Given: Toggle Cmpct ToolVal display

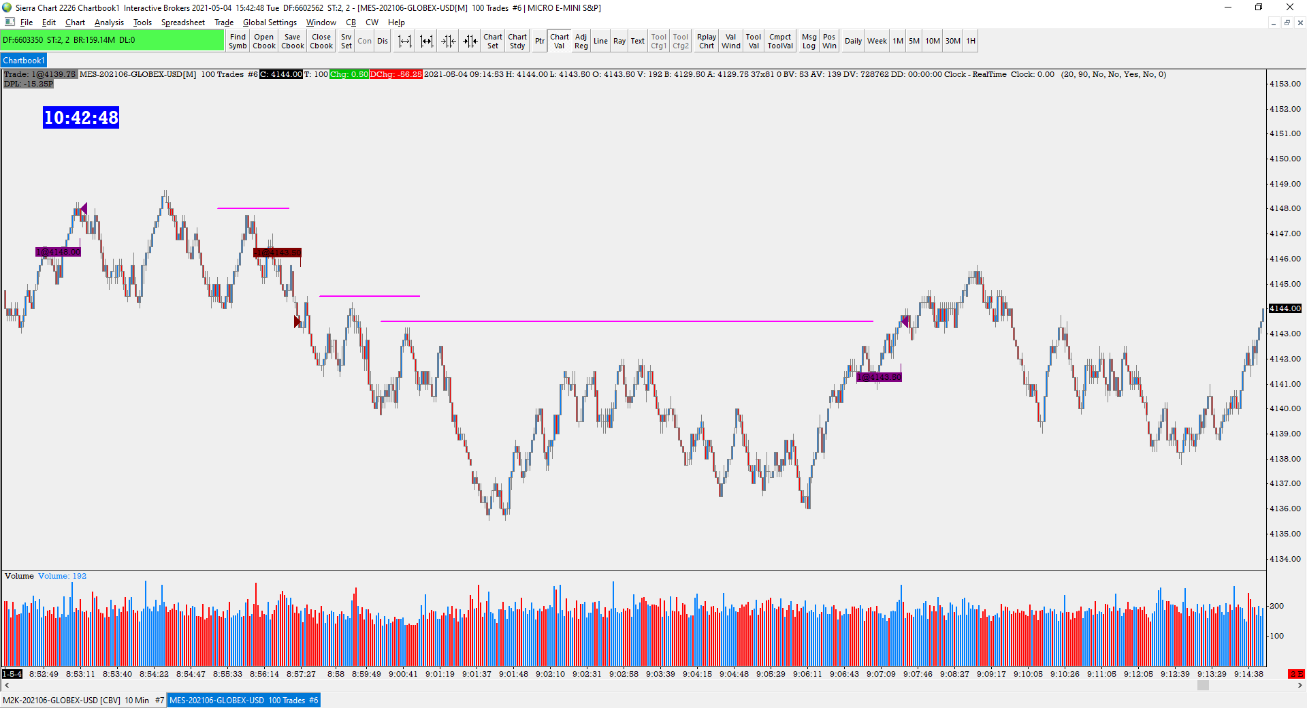Looking at the screenshot, I should coord(781,41).
